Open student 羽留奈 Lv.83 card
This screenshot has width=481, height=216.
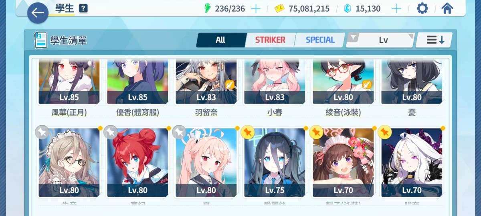(x=206, y=87)
